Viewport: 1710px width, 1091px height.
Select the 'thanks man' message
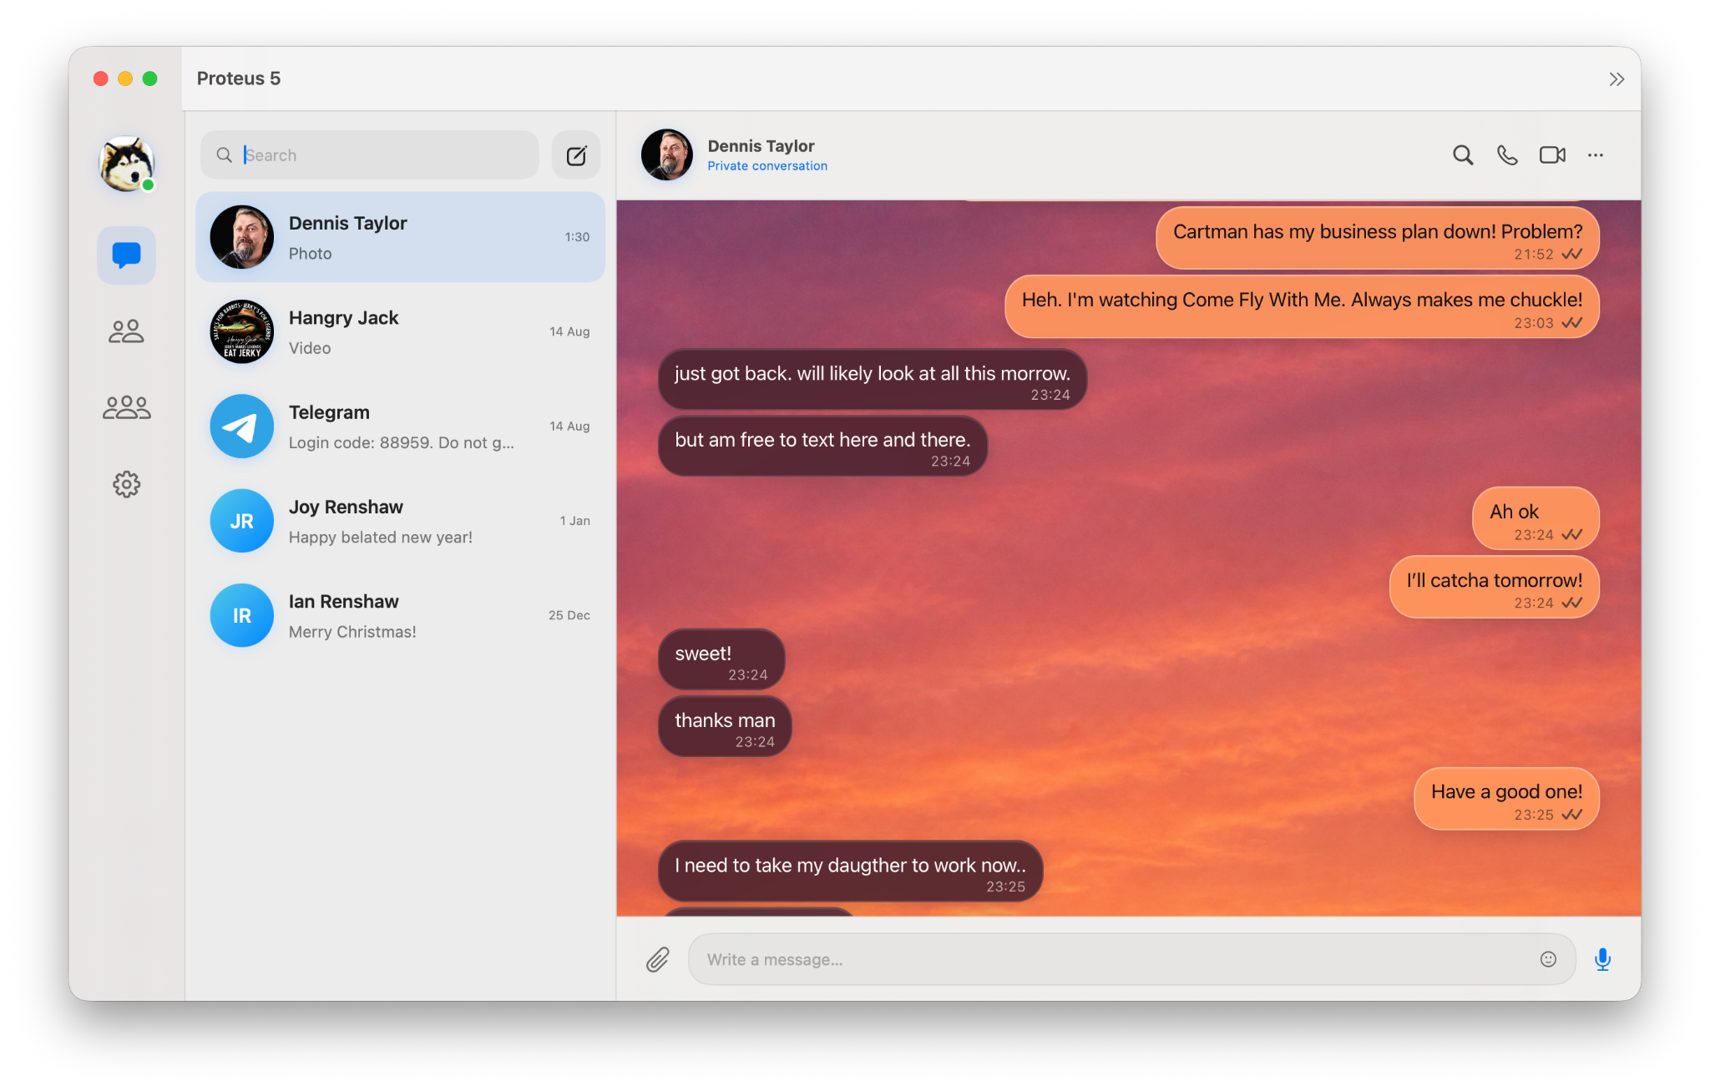click(725, 727)
